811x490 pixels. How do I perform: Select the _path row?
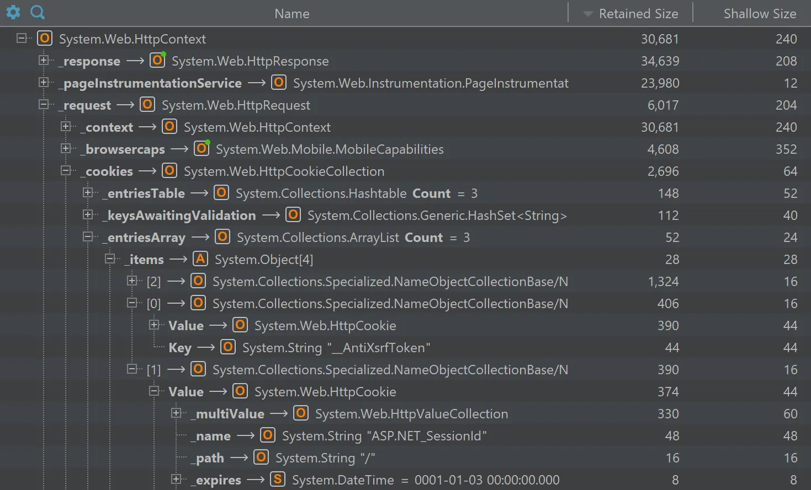pos(405,457)
